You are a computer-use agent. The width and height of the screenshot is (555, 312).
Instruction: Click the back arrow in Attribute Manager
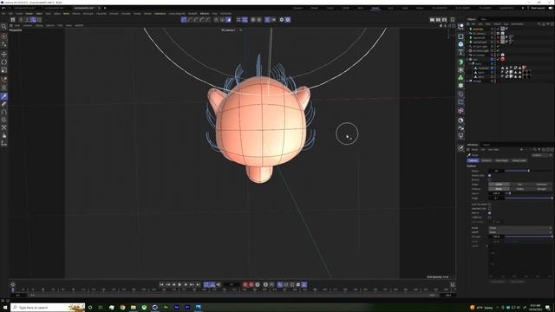tap(522, 150)
